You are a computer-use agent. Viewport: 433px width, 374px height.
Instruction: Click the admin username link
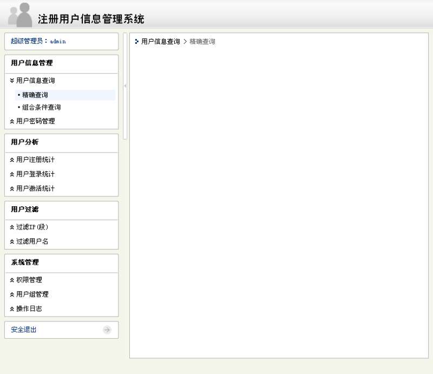tap(58, 41)
